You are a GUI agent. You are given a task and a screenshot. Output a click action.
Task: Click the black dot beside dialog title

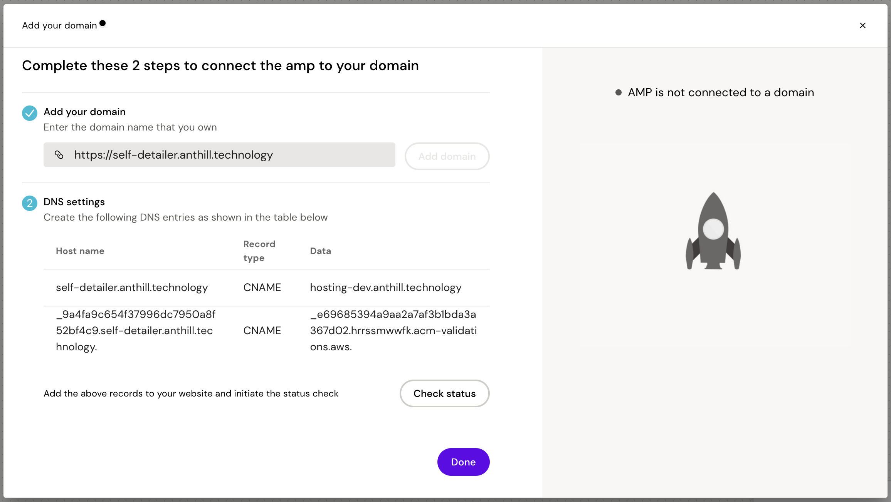(103, 23)
